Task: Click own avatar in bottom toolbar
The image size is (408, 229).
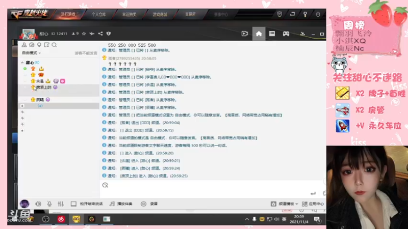Action: (x=24, y=204)
